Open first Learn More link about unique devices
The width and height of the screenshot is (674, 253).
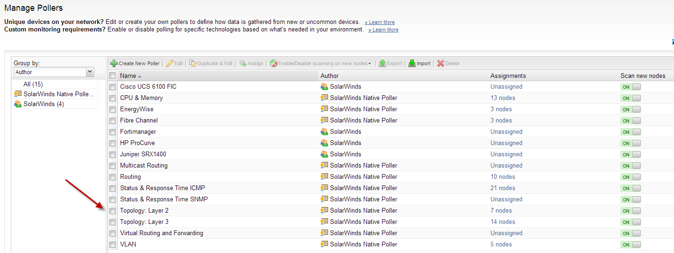(x=380, y=22)
